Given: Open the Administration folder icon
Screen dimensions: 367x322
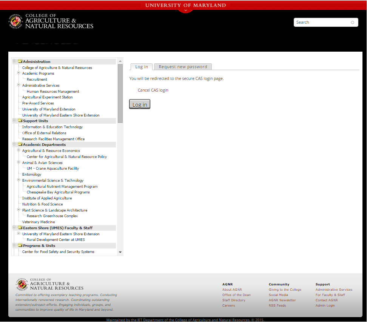Looking at the screenshot, I should [x=20, y=61].
